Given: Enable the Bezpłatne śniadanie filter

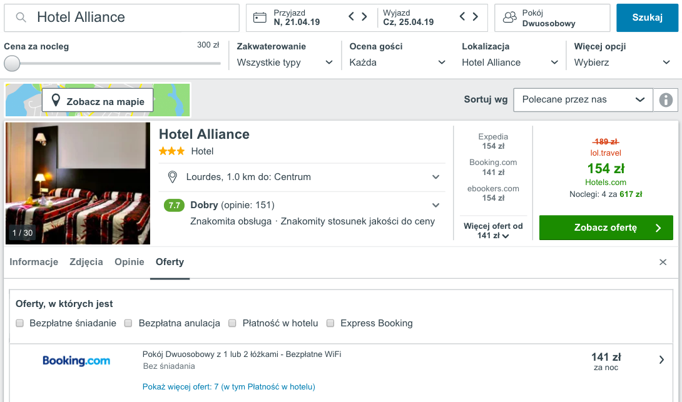Looking at the screenshot, I should (x=20, y=323).
